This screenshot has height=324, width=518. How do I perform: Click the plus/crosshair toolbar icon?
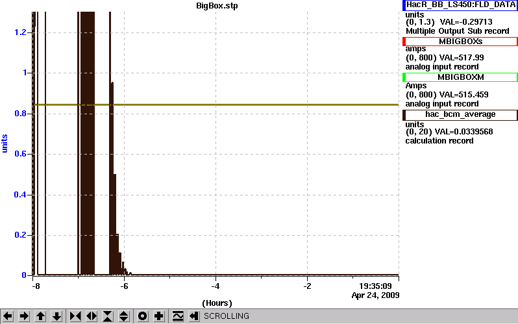point(159,316)
